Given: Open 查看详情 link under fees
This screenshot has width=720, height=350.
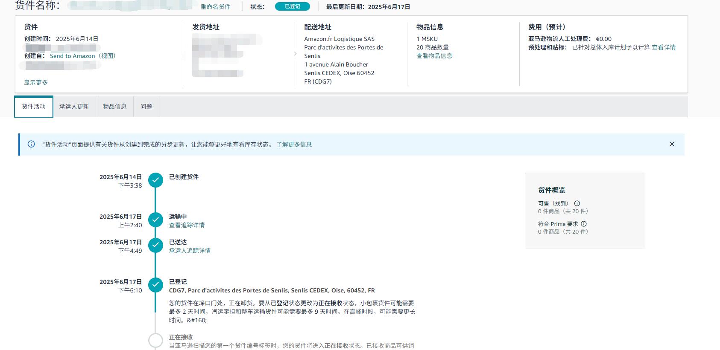Looking at the screenshot, I should click(x=664, y=47).
